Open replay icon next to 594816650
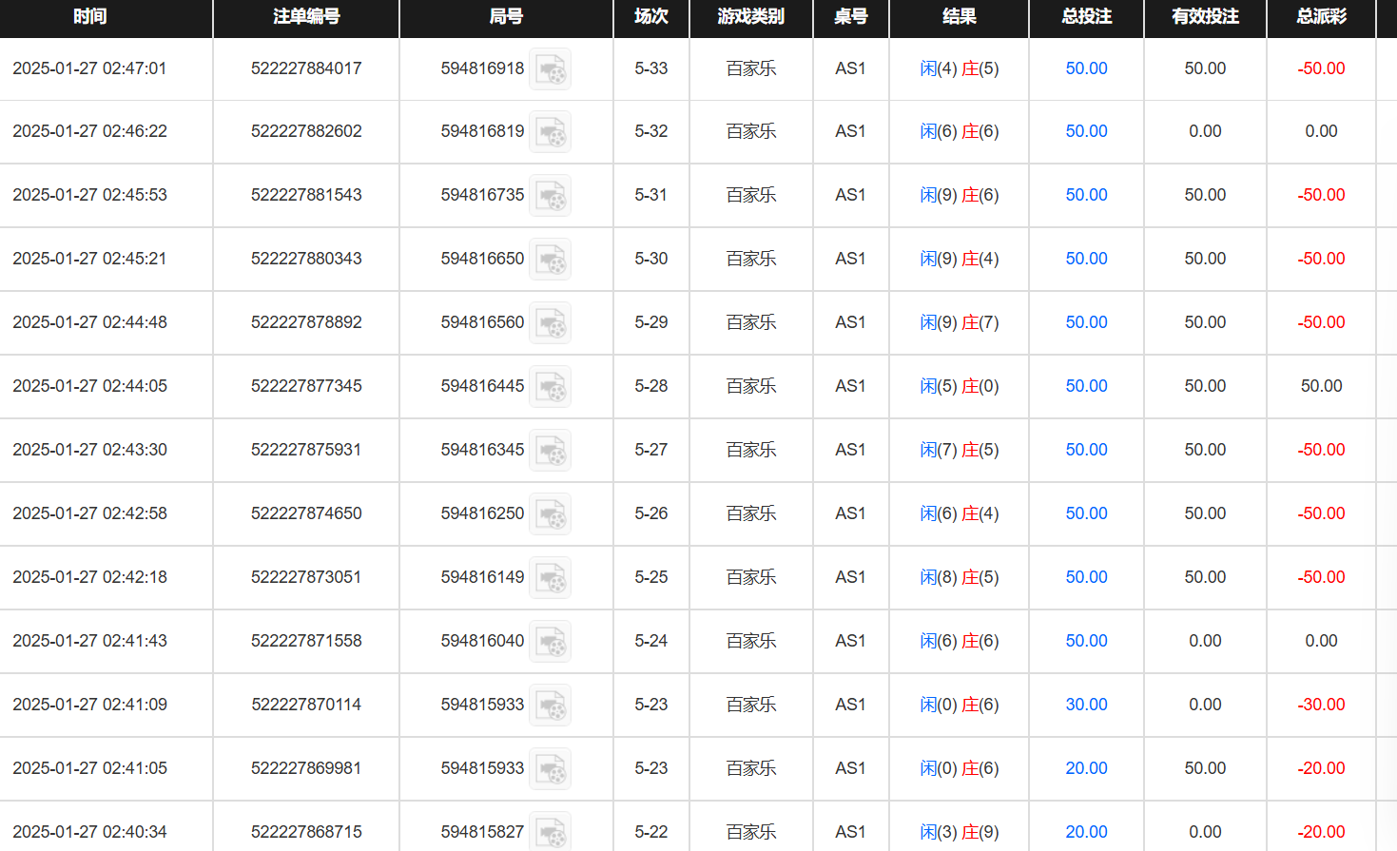This screenshot has height=851, width=1397. (550, 260)
